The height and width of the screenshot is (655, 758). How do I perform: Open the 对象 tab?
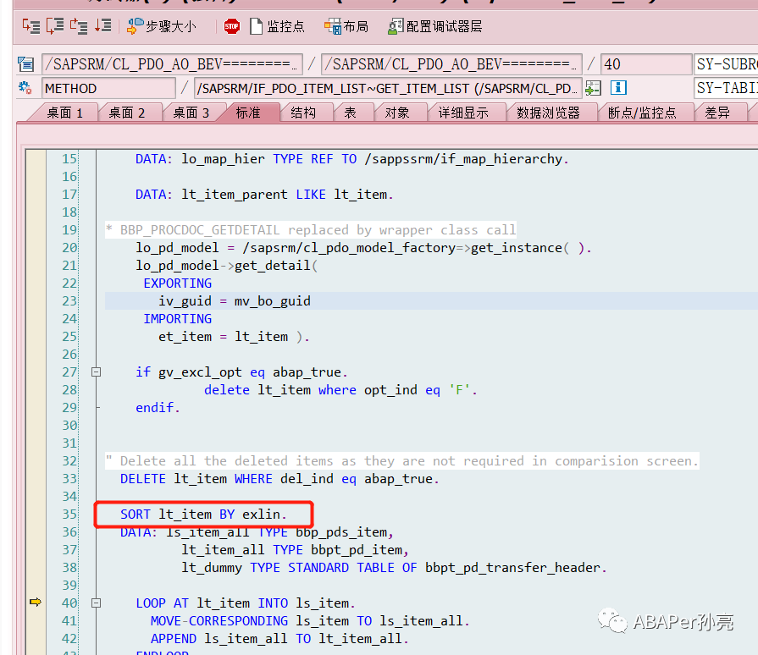coord(397,113)
